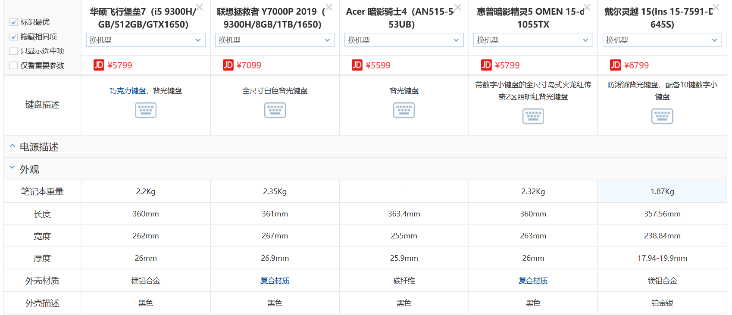Click the 外壳材质 row label
Image resolution: width=732 pixels, height=315 pixels.
tap(42, 281)
